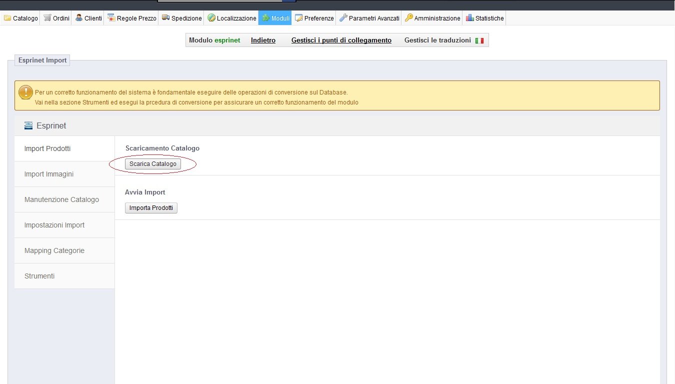Click the Regole Prezzo icon

[x=111, y=18]
